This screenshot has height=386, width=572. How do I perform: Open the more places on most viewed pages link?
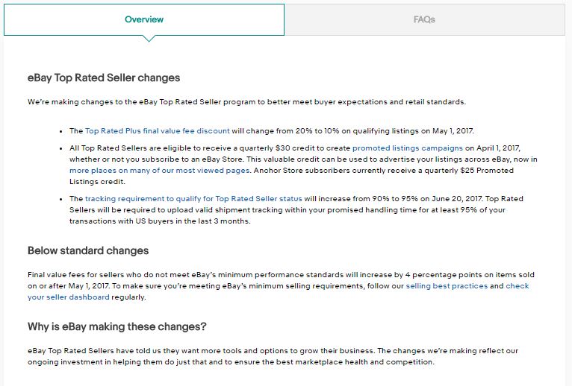(x=160, y=171)
